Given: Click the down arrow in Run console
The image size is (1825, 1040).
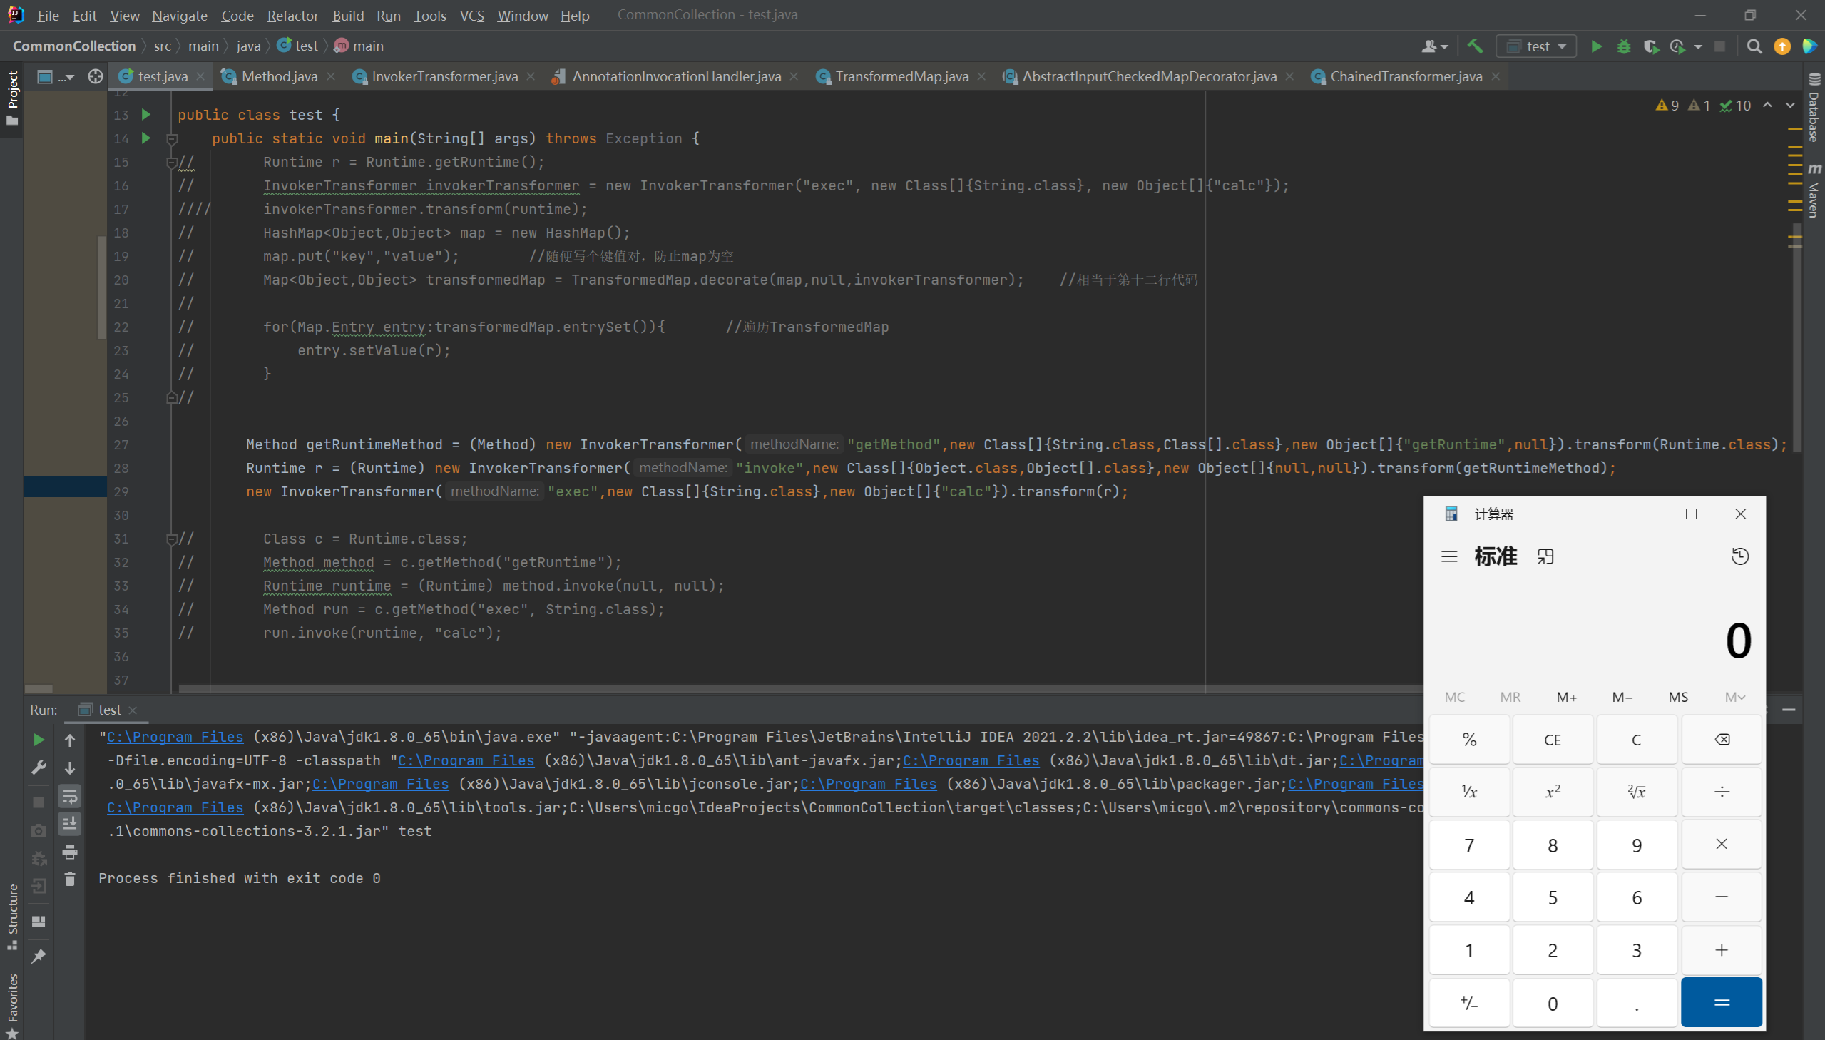Looking at the screenshot, I should pos(70,768).
